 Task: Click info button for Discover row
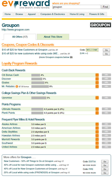(x=106, y=79)
